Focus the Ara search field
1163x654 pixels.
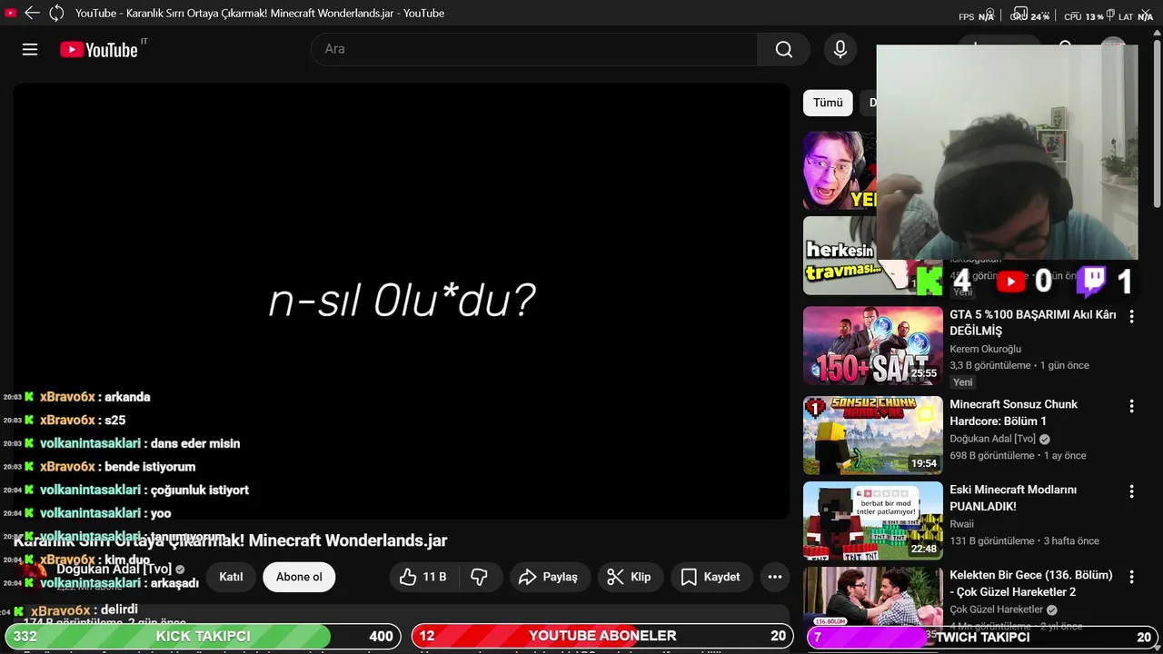click(534, 49)
